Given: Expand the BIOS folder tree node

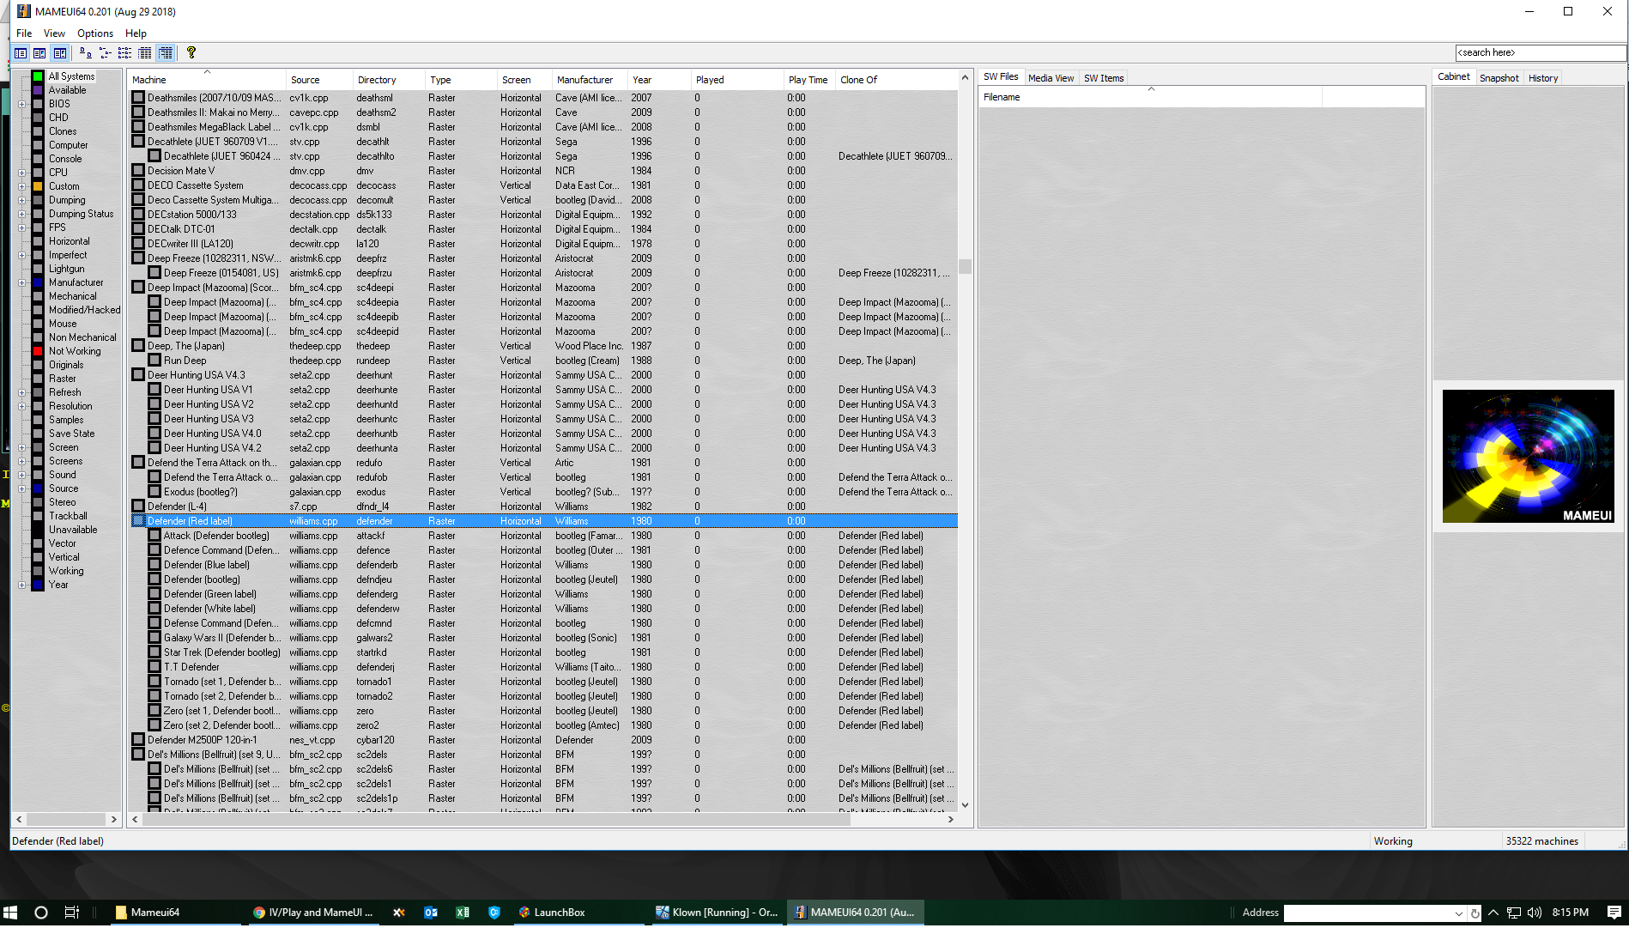Looking at the screenshot, I should pyautogui.click(x=22, y=104).
